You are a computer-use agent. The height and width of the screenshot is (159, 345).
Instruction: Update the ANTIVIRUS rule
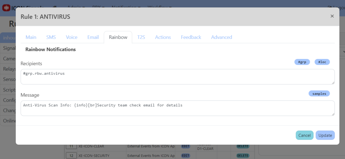tap(325, 135)
